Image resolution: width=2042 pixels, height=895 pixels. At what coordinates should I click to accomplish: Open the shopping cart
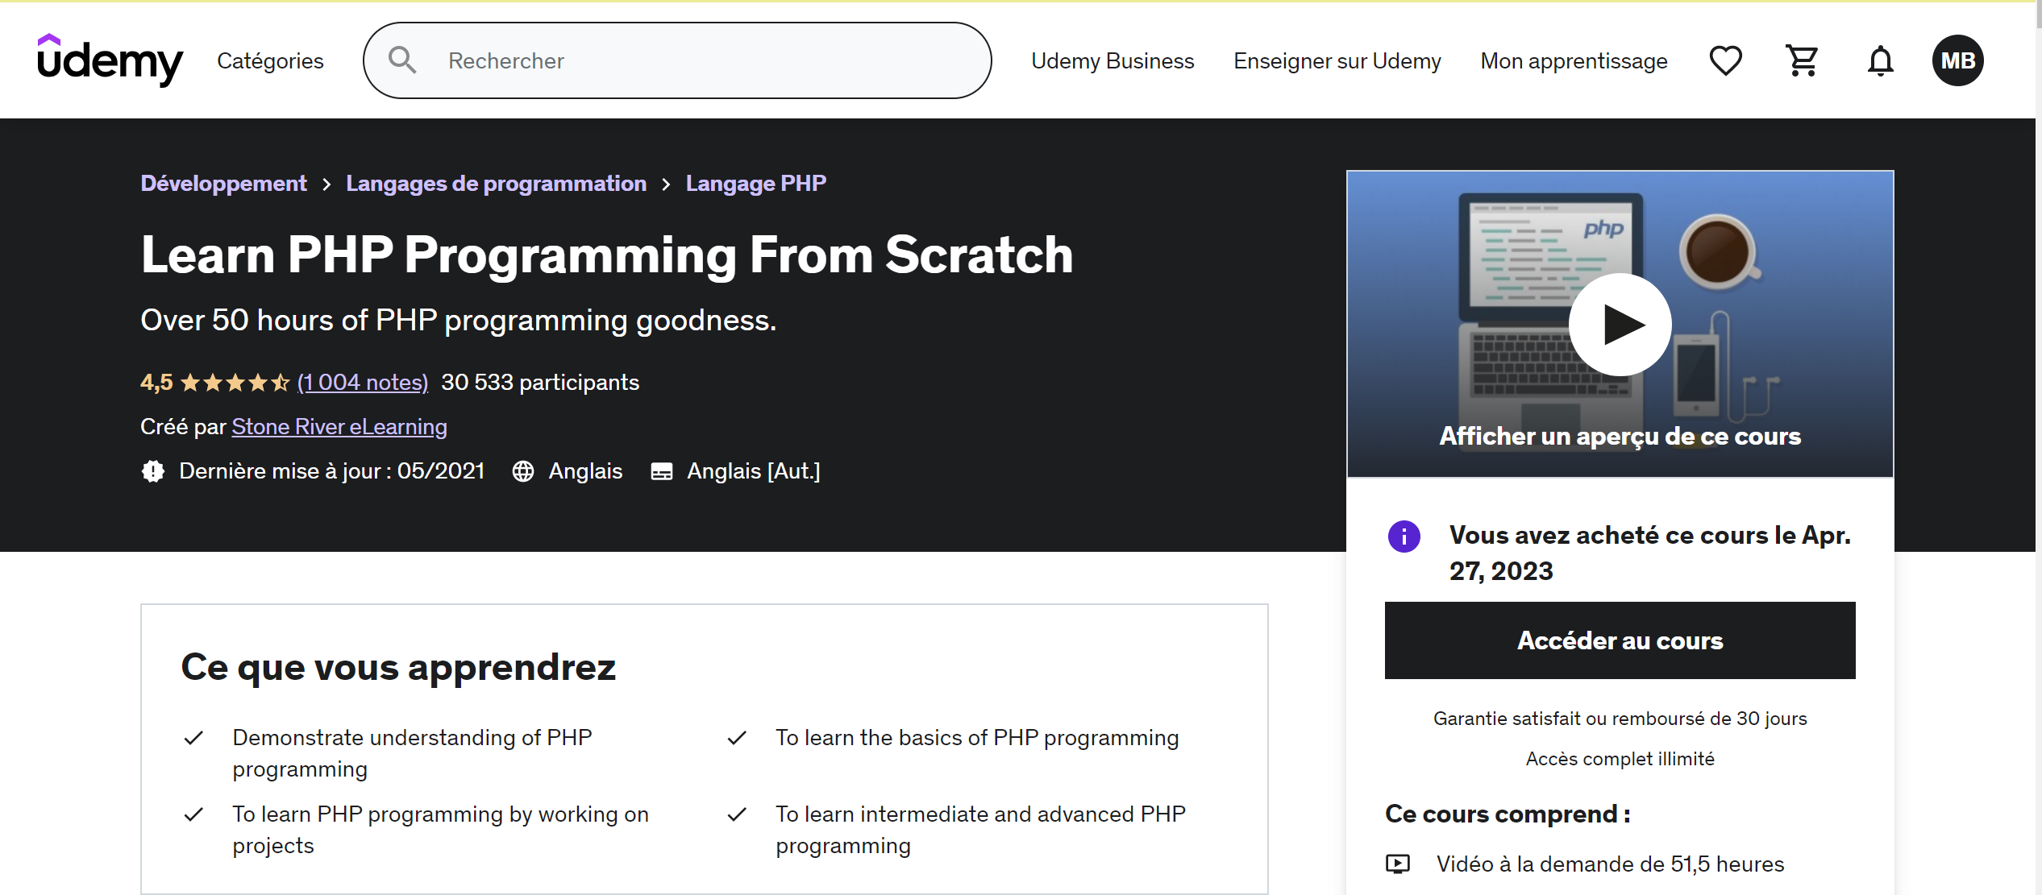coord(1802,60)
